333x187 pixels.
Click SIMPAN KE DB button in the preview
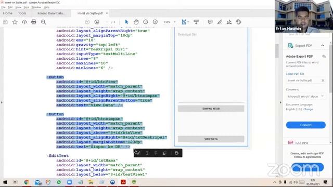click(x=211, y=109)
